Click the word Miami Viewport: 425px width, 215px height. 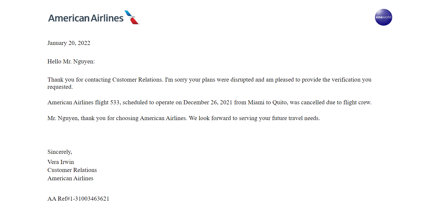[256, 102]
